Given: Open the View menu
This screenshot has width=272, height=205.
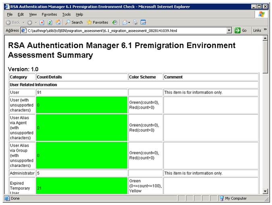Looking at the screenshot, I should [x=33, y=14].
